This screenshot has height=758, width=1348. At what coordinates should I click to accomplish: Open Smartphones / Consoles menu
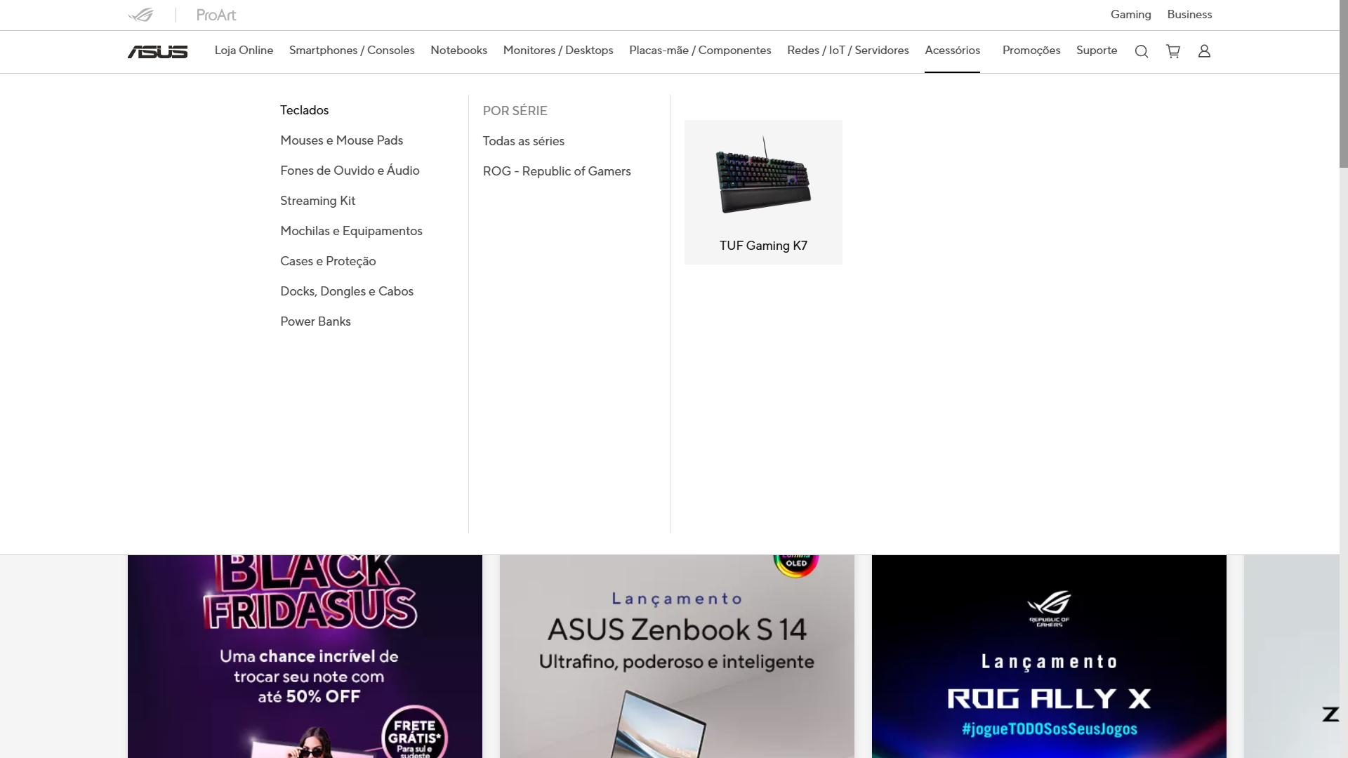(351, 51)
